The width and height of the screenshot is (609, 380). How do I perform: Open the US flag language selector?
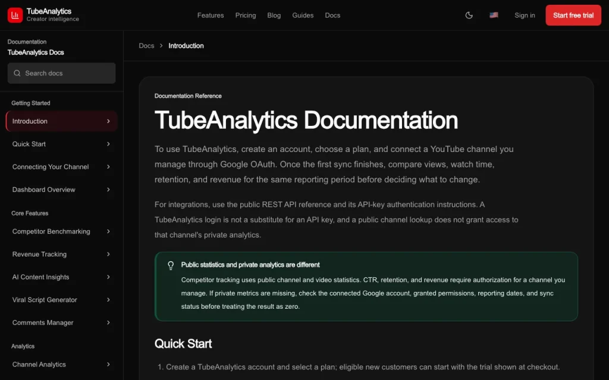point(494,15)
